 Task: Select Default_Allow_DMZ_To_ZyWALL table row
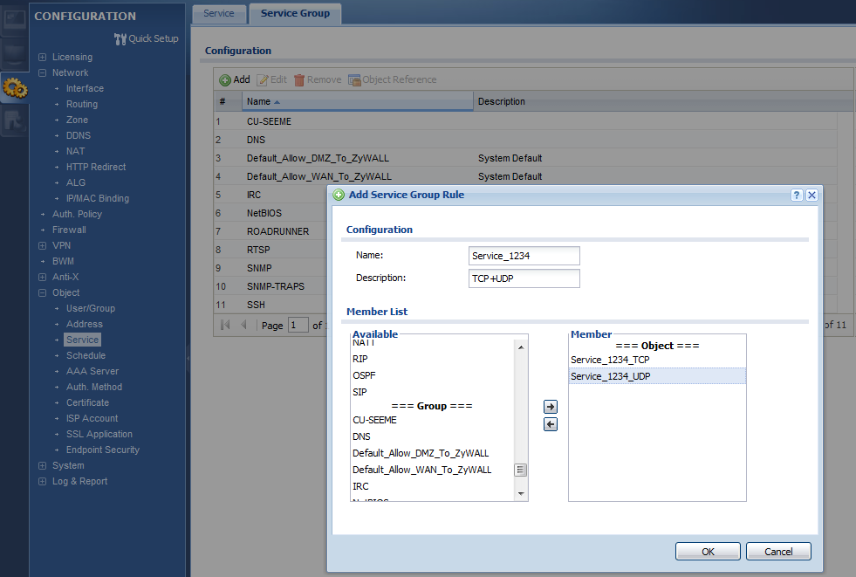(x=525, y=158)
